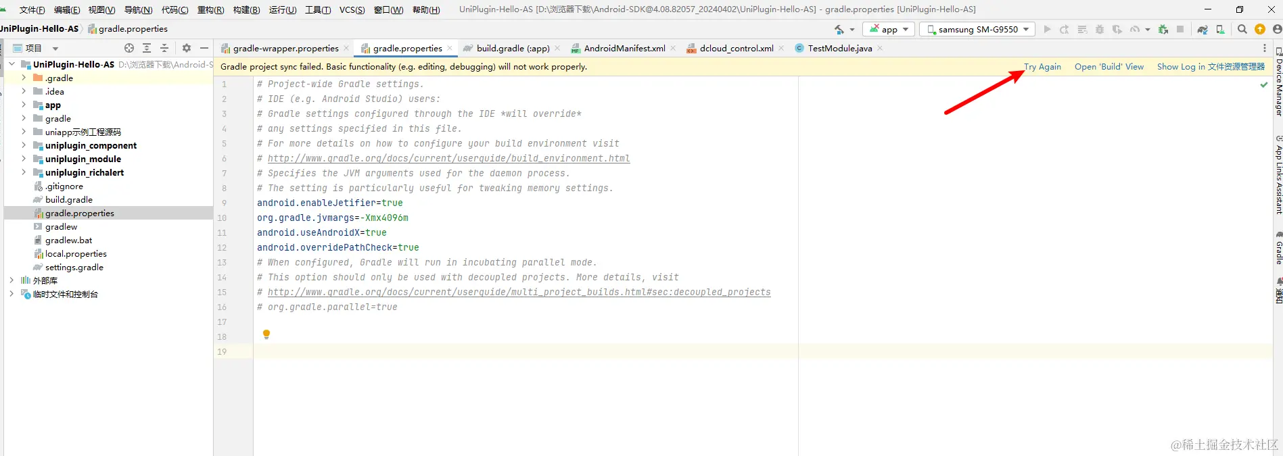The height and width of the screenshot is (456, 1283).
Task: Click Attach Debugger to Android Process icon
Action: (1163, 29)
